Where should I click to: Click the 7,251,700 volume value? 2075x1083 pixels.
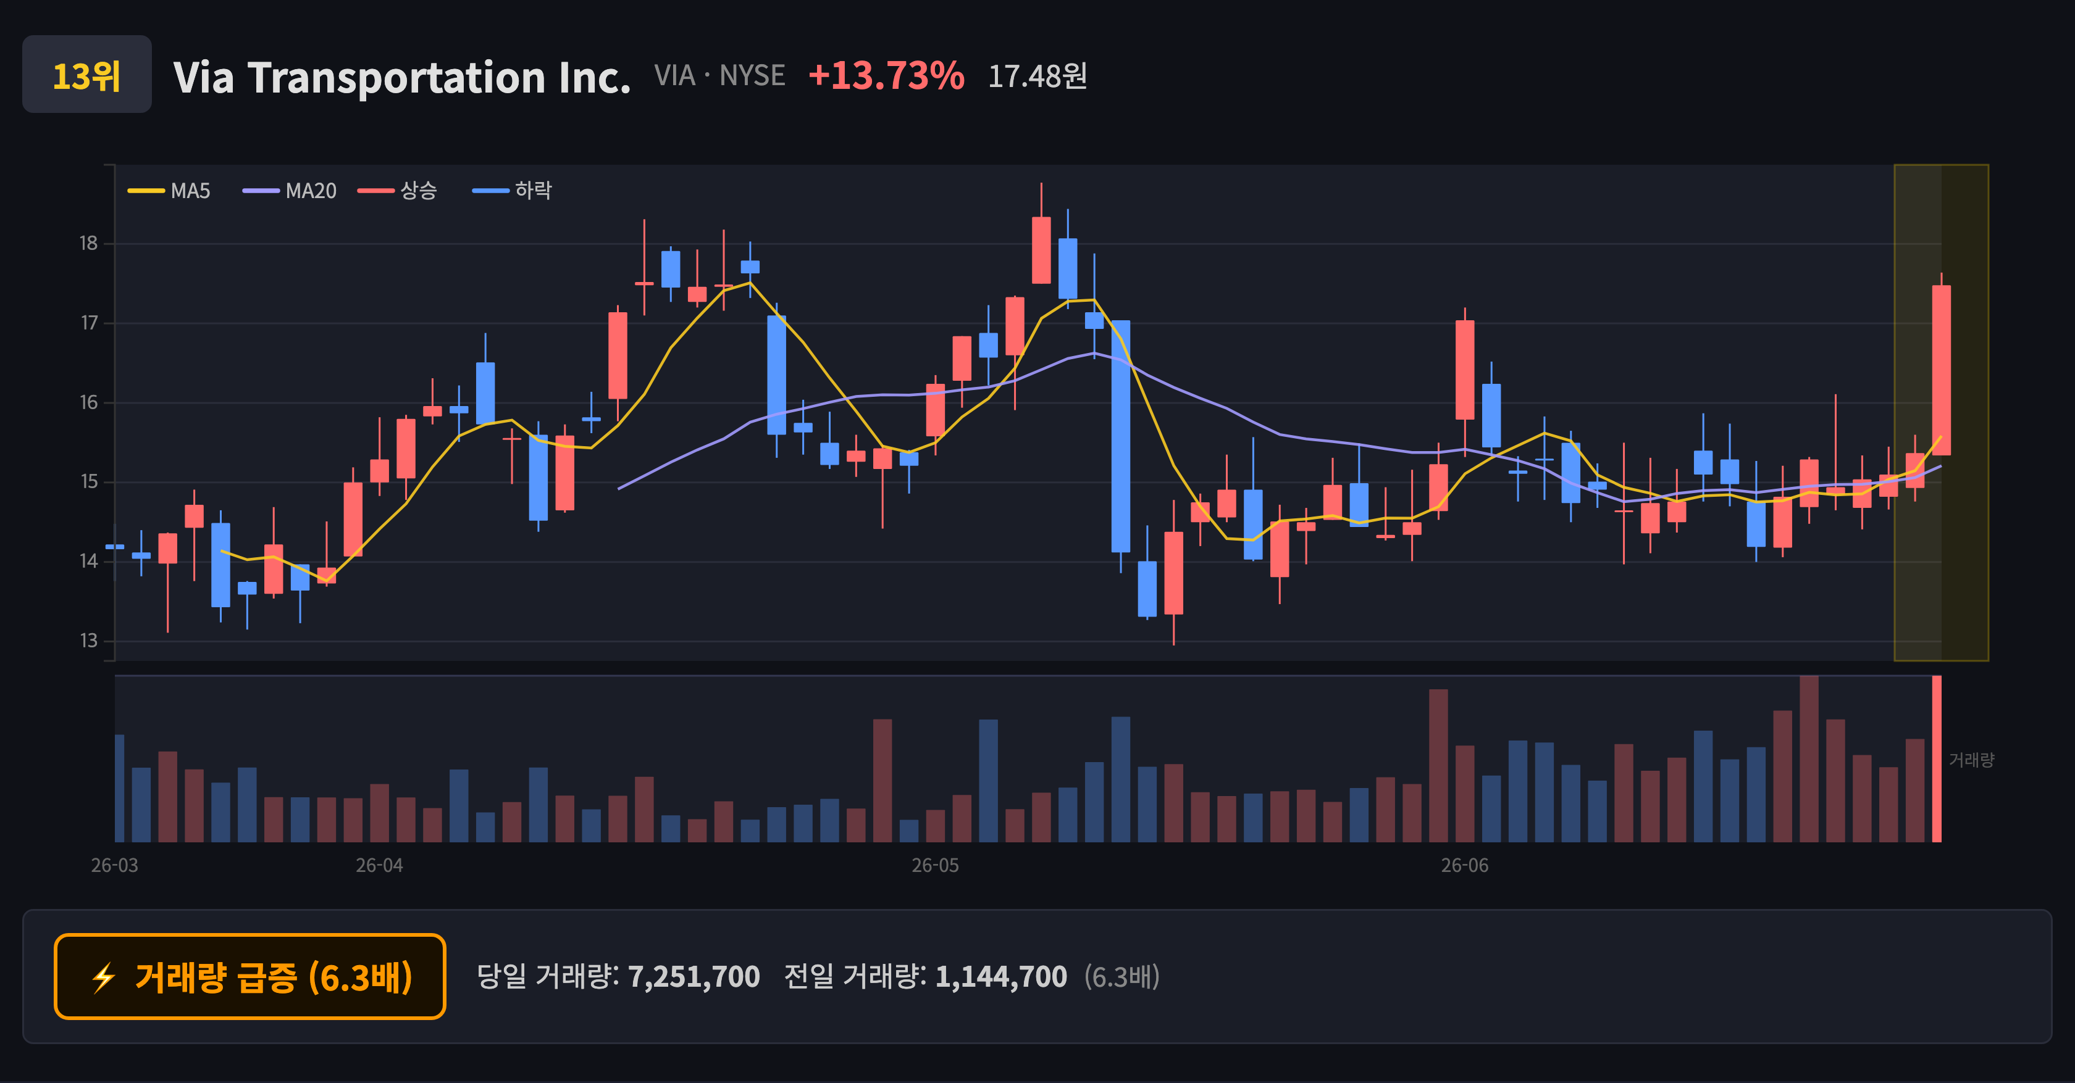coord(694,977)
